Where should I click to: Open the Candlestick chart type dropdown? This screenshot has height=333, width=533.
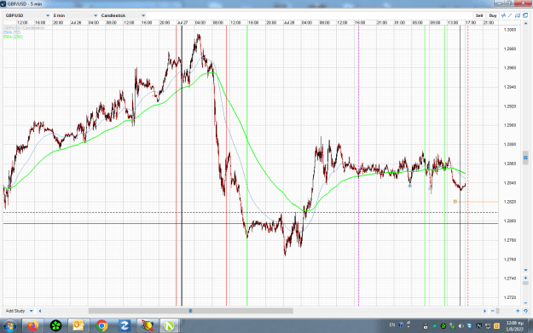tap(123, 15)
